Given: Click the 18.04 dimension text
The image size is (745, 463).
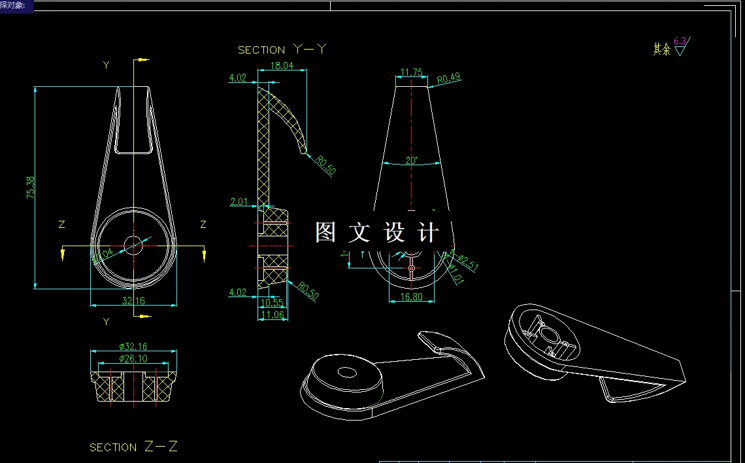Looking at the screenshot, I should [282, 65].
